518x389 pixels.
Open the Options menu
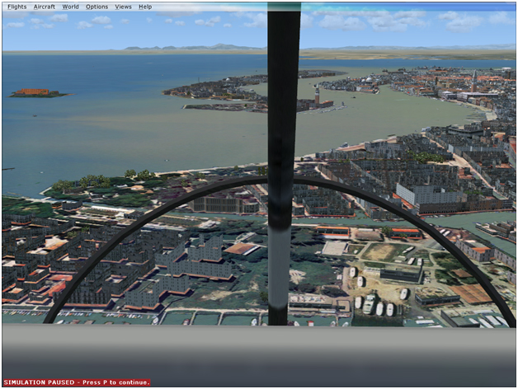click(x=97, y=7)
